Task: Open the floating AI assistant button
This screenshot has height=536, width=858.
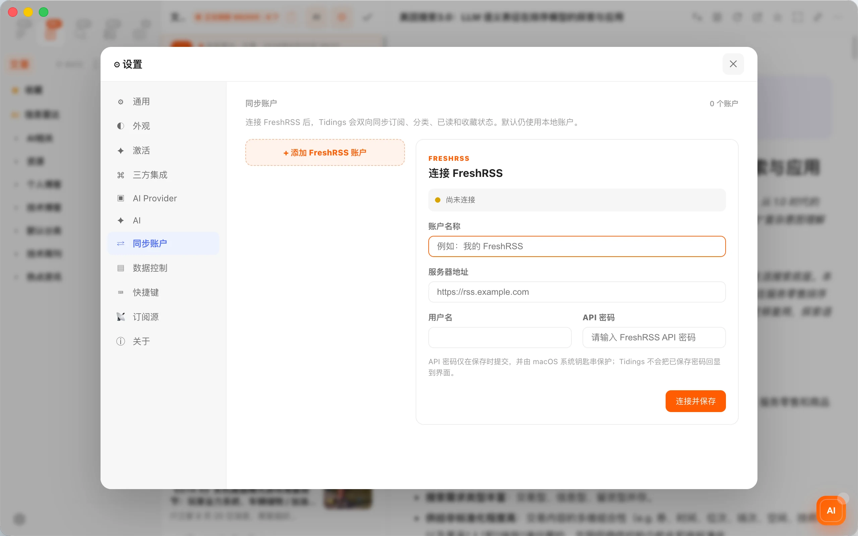Action: (x=831, y=510)
